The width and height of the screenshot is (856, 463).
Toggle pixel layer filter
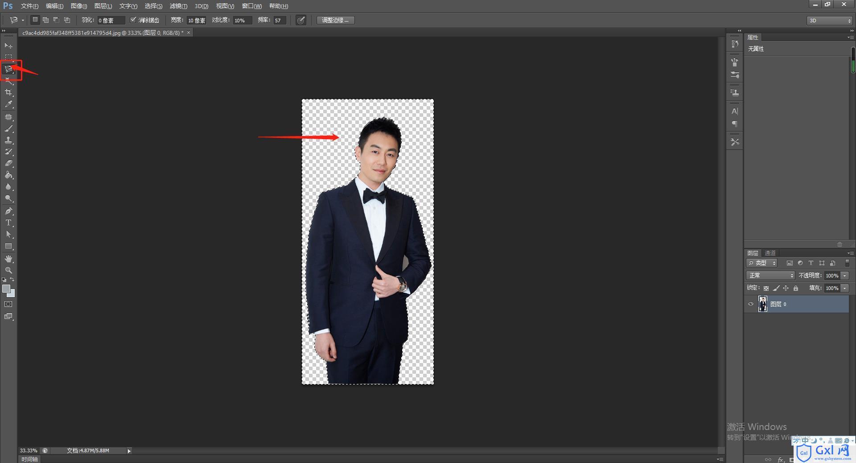[x=790, y=263]
